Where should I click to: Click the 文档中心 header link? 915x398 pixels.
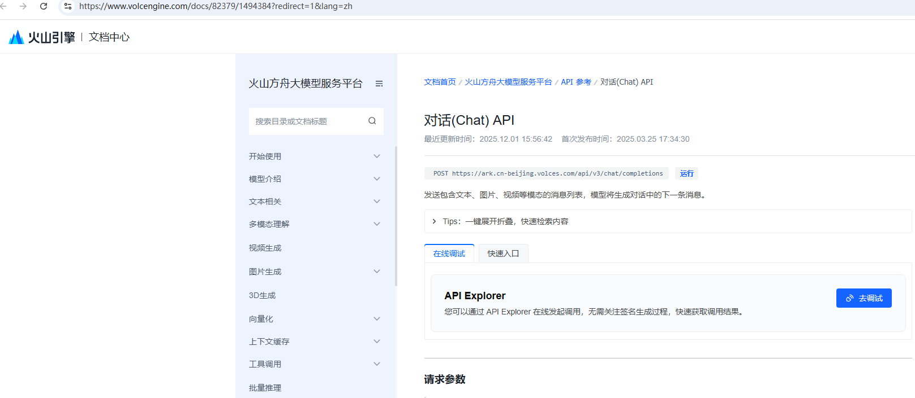point(109,37)
